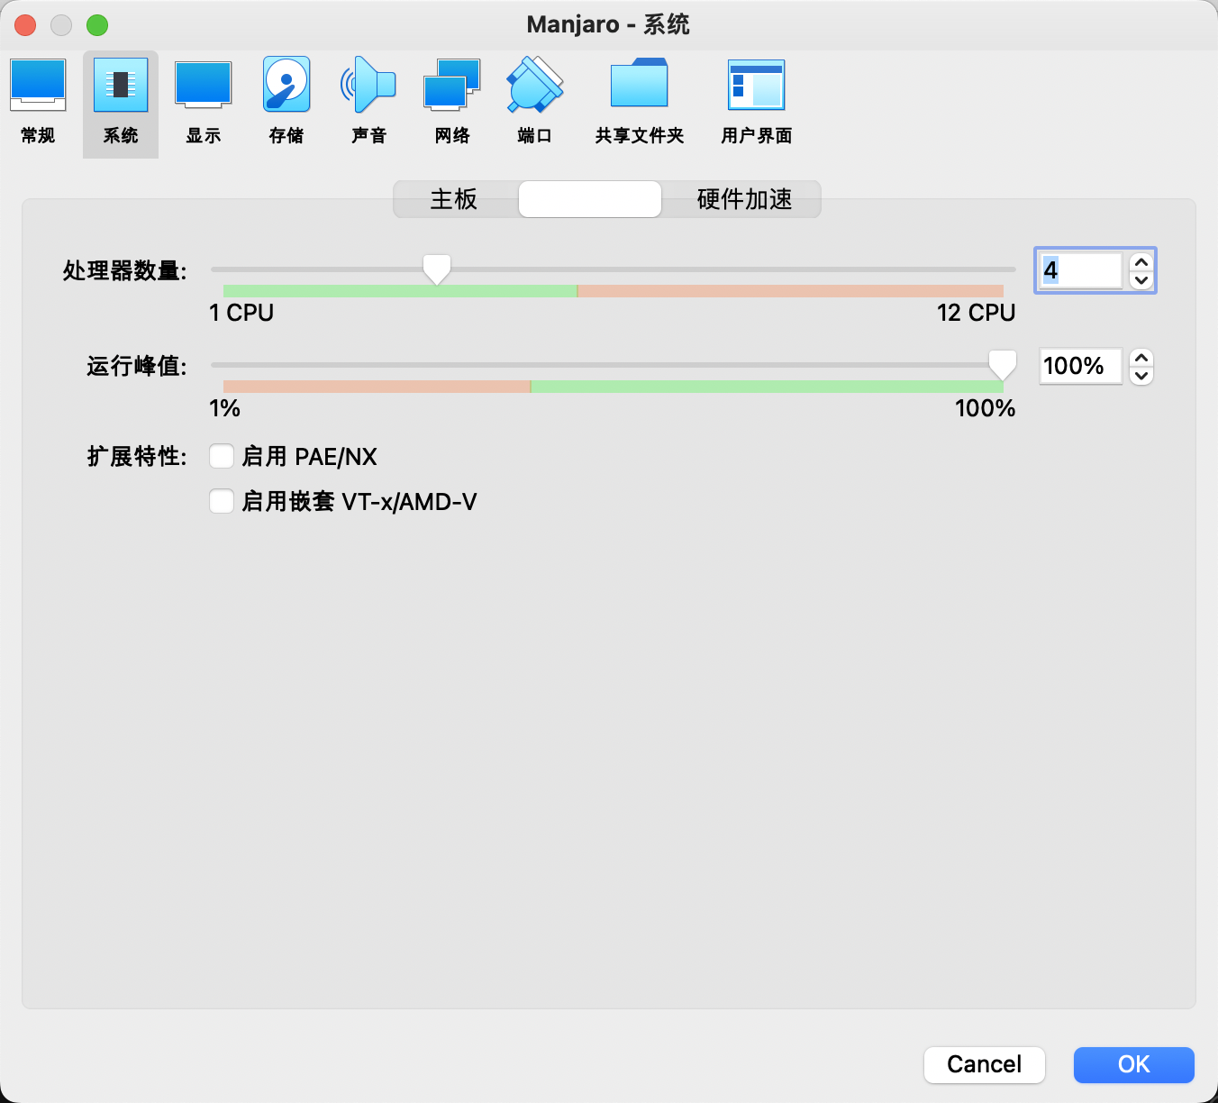Open the 网络 (Network) settings icon
The image size is (1218, 1103).
(x=452, y=103)
